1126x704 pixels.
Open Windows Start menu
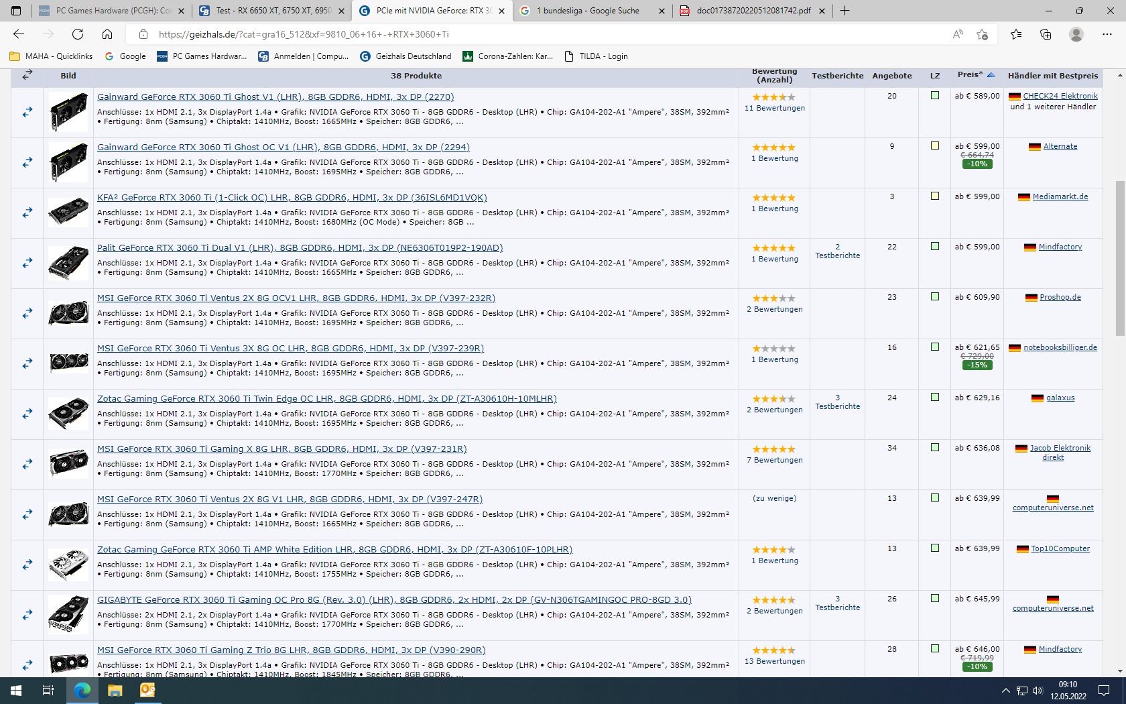16,690
